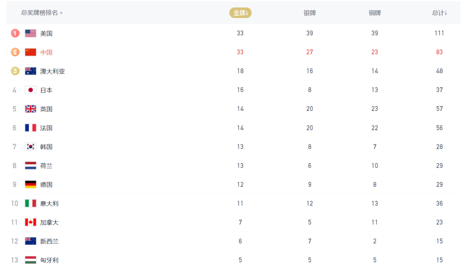
Task: Click the South Korea flag icon
Action: click(x=31, y=146)
